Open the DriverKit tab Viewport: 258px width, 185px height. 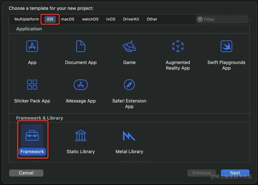(131, 19)
